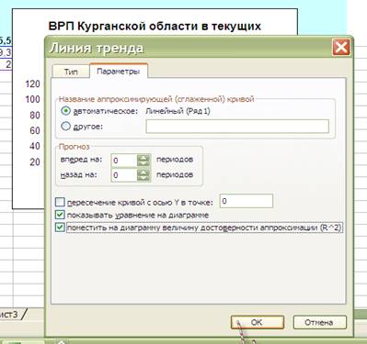
Task: Select the другое name radio button
Action: pyautogui.click(x=65, y=126)
